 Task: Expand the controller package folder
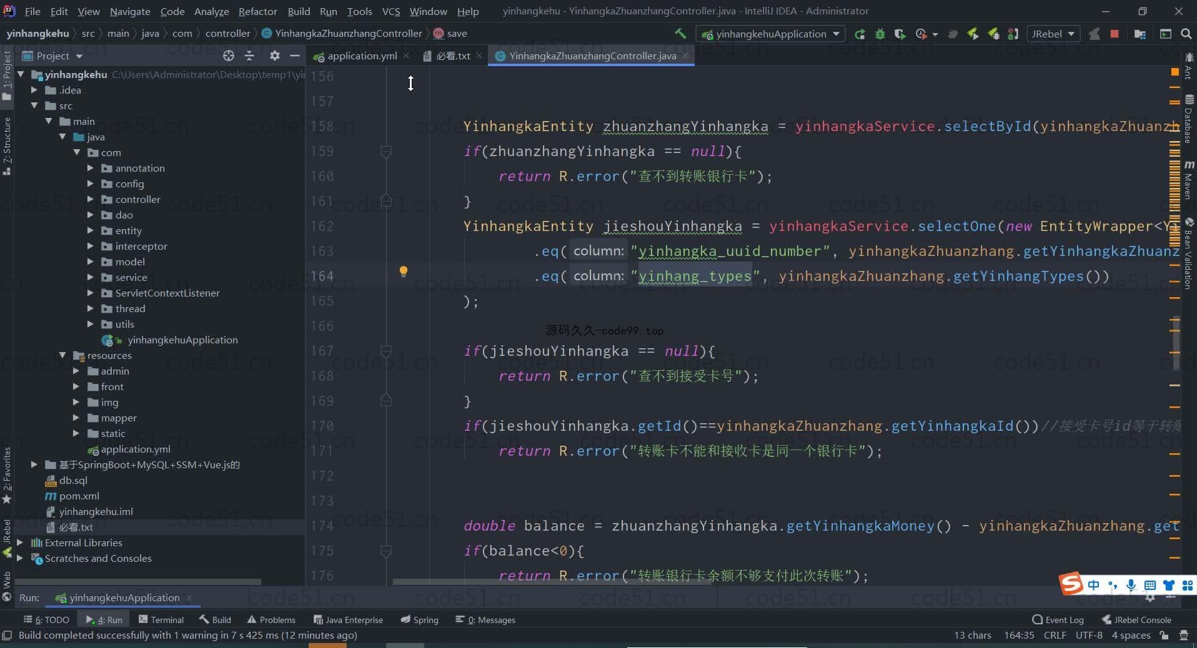pos(90,199)
